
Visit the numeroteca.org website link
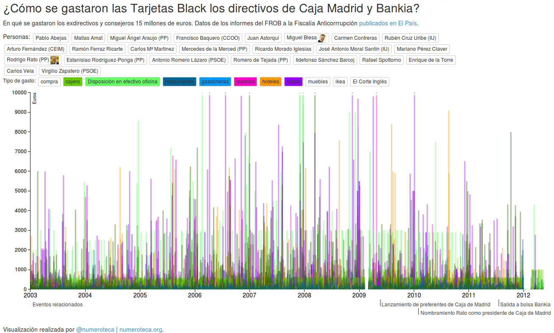click(141, 330)
